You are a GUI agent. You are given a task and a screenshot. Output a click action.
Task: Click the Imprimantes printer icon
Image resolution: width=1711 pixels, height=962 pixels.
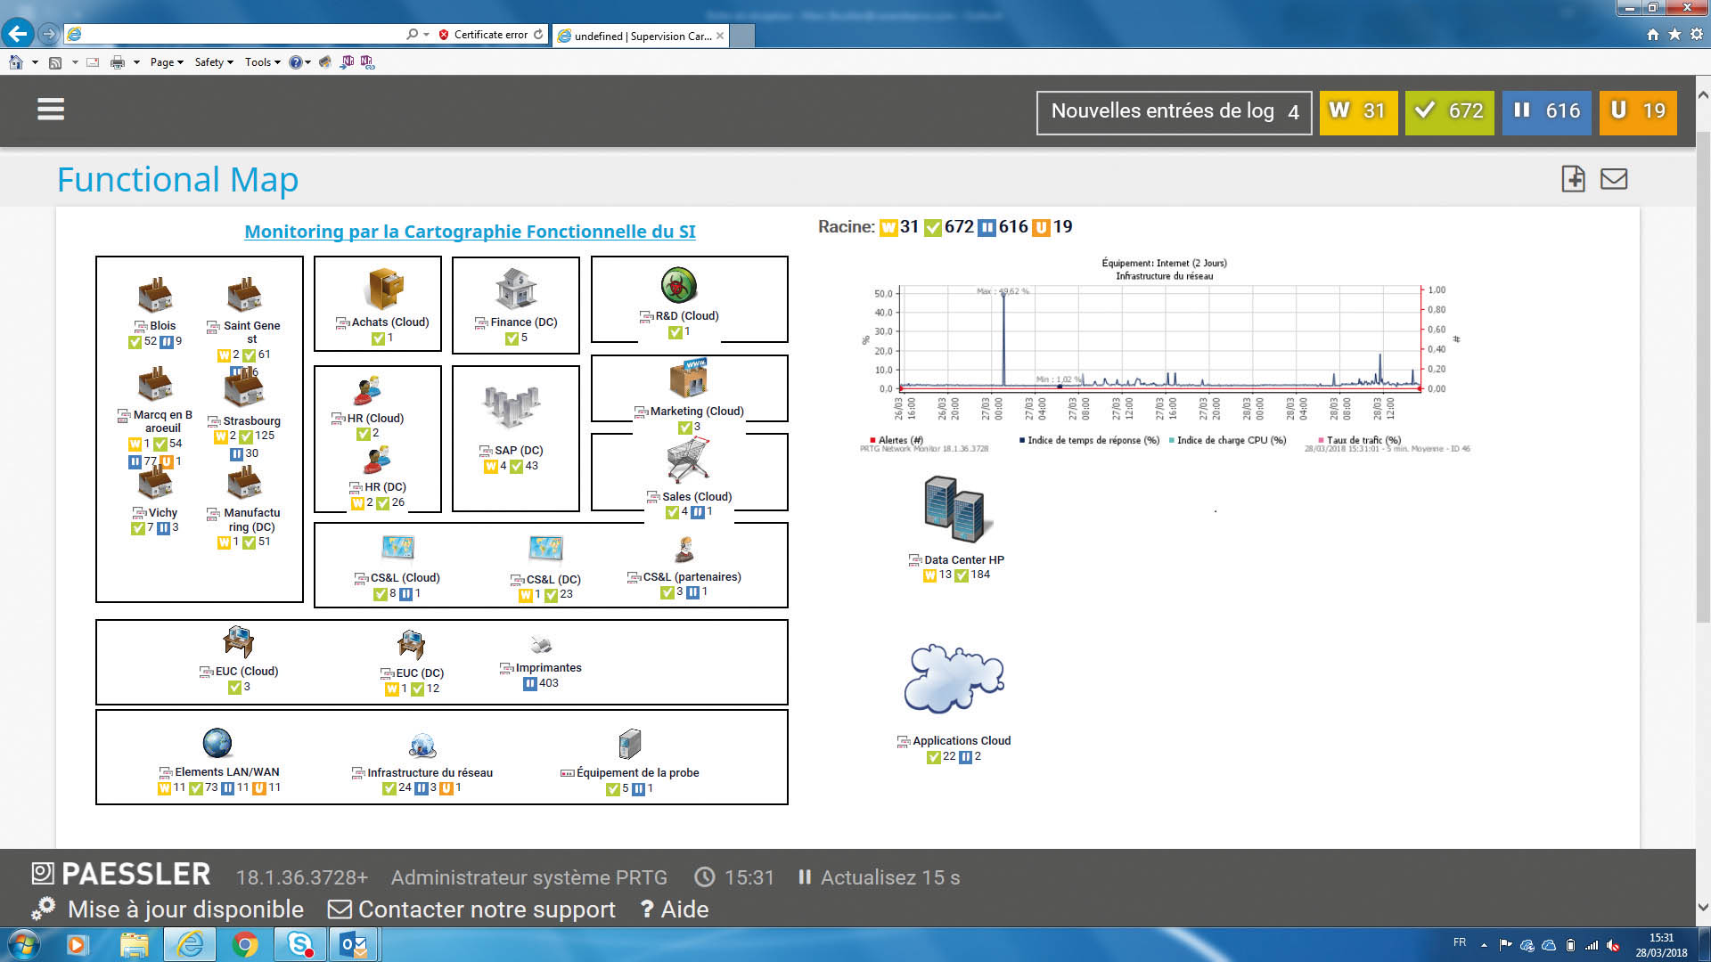[541, 645]
